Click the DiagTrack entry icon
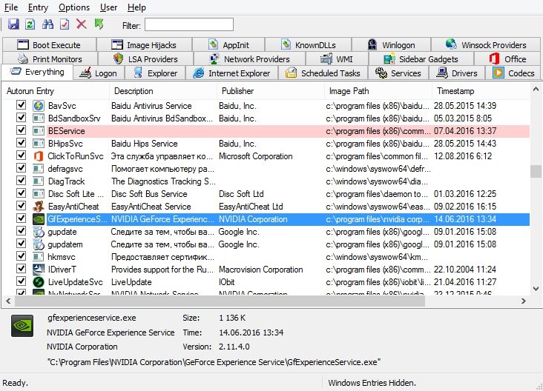 coord(39,181)
